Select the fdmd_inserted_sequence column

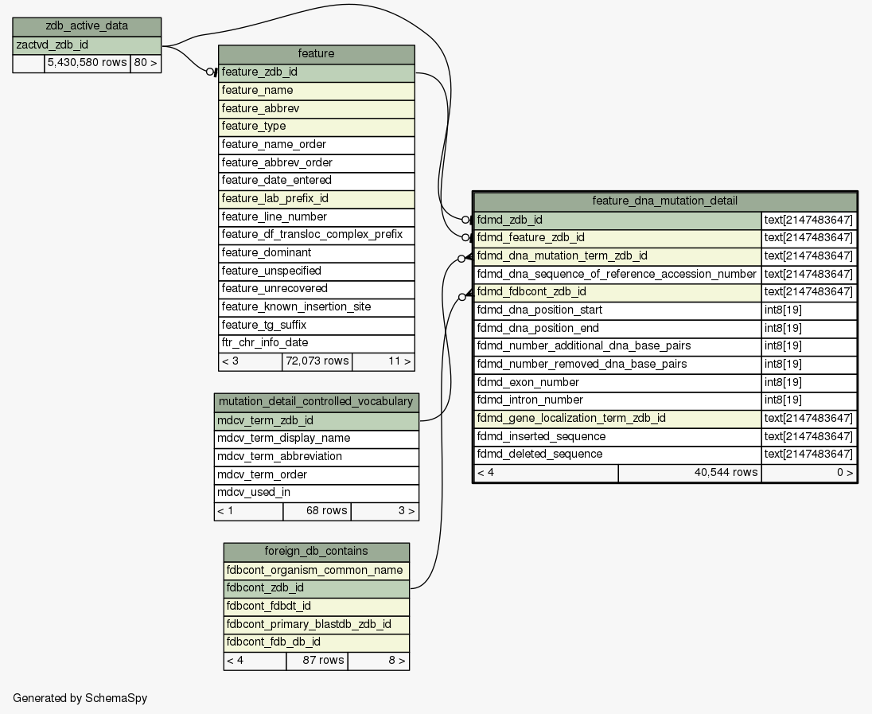(x=617, y=437)
